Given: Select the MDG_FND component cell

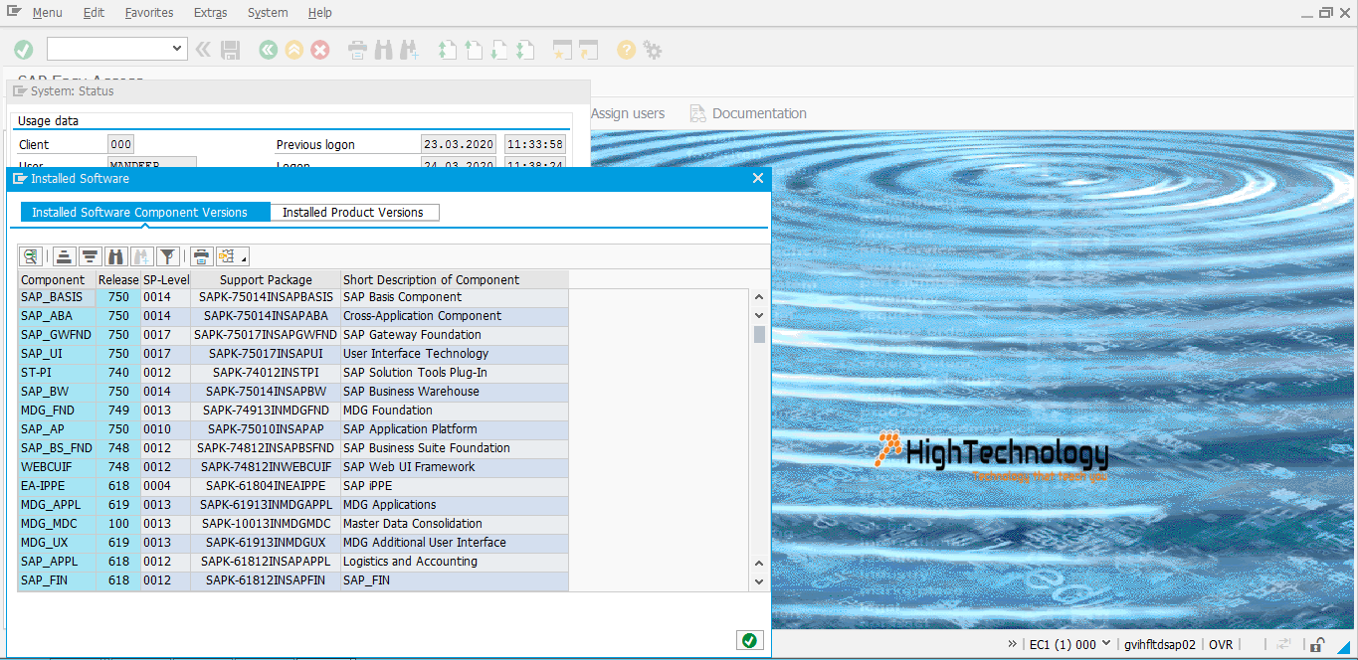Looking at the screenshot, I should pos(57,411).
